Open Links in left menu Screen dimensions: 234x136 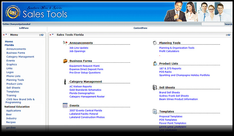click(x=10, y=68)
